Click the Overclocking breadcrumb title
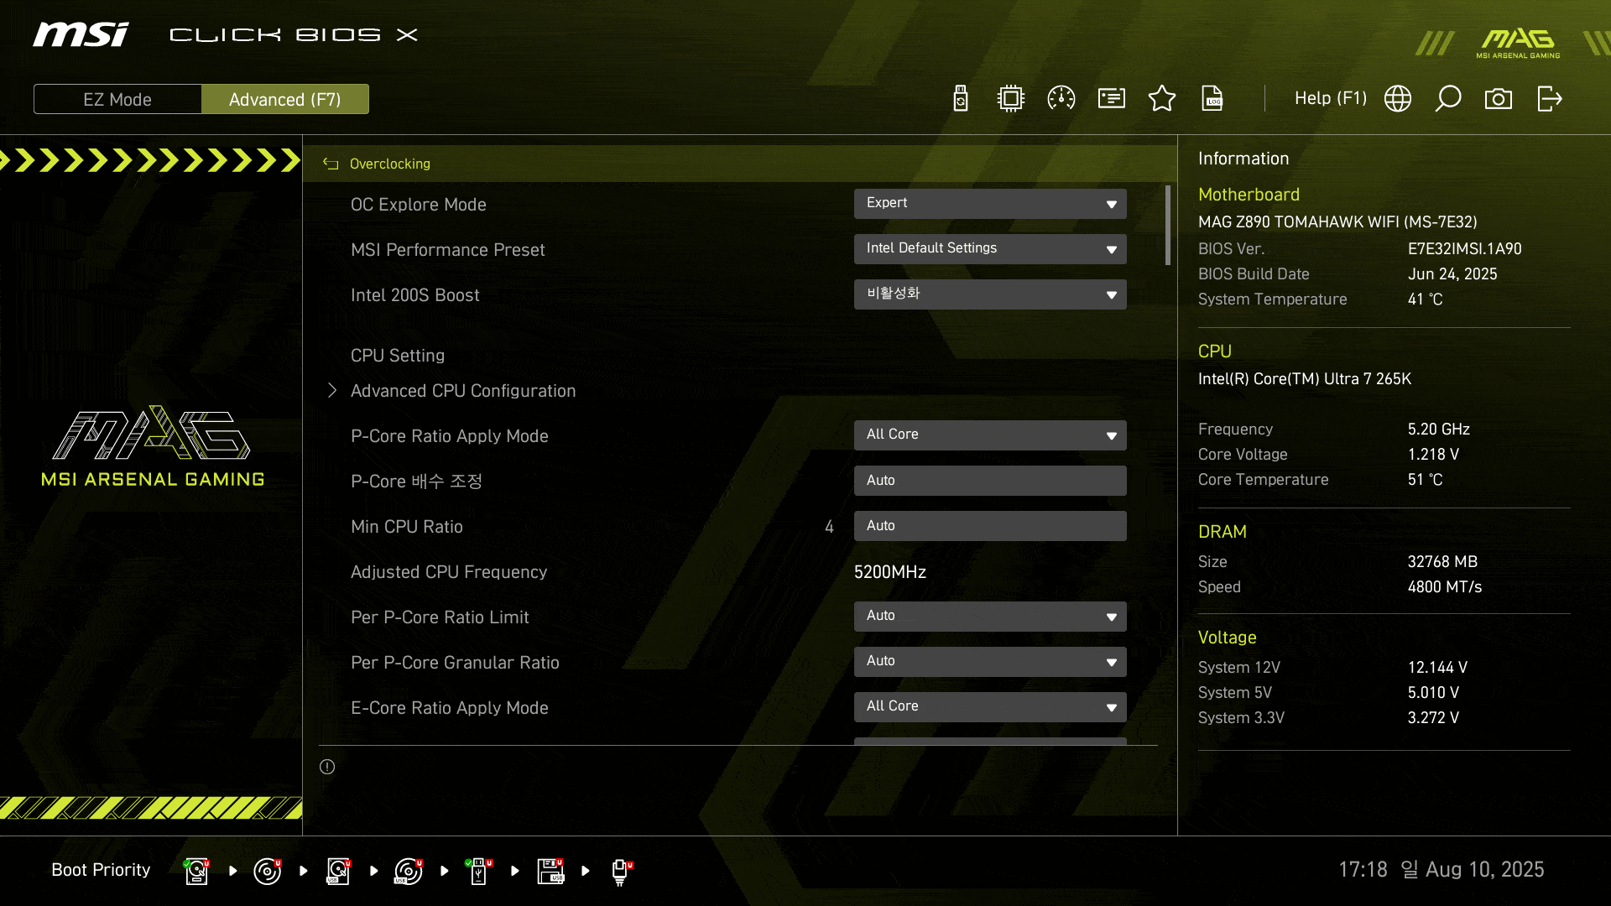Image resolution: width=1611 pixels, height=906 pixels. point(390,164)
